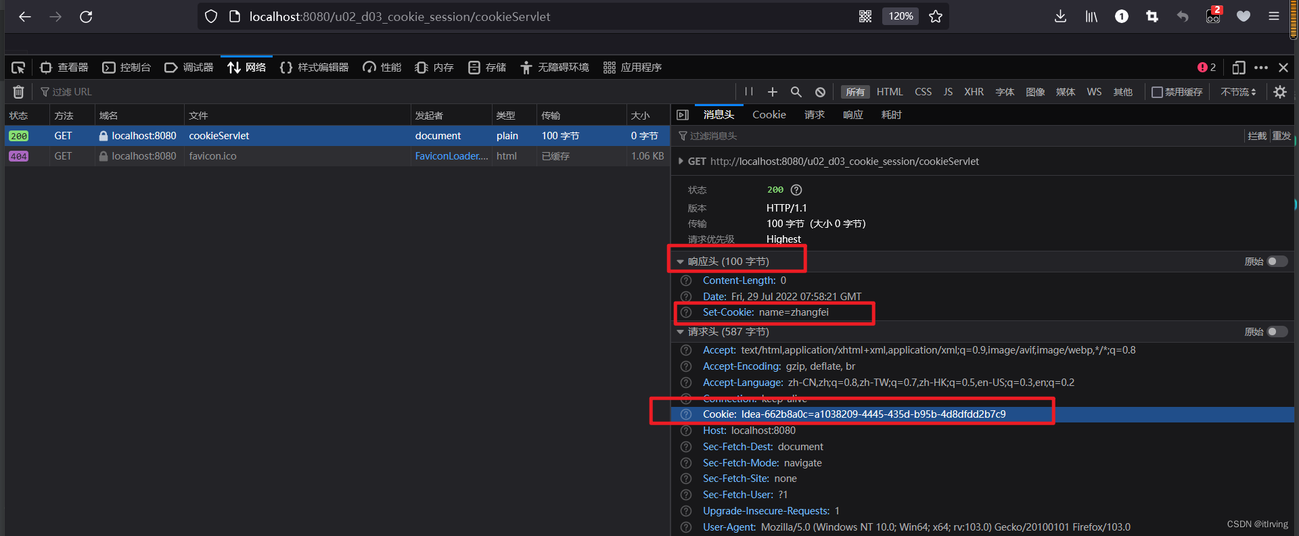Open network search with the magnifier icon
Viewport: 1299px width, 536px height.
796,92
